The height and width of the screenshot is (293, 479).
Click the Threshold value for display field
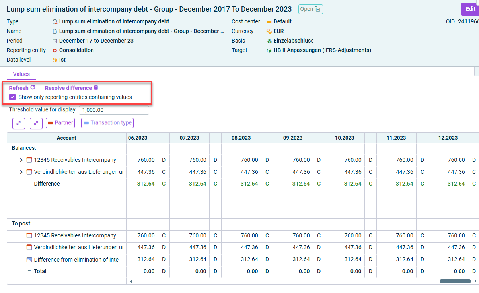(x=114, y=110)
